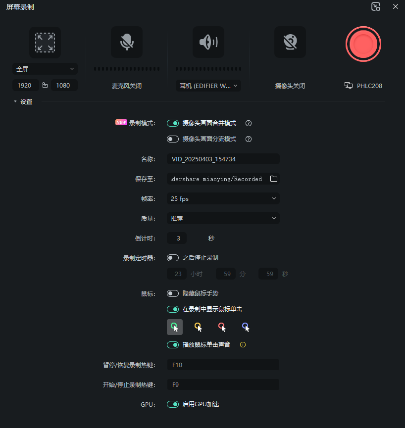Click the PHLC208 display name
Image resolution: width=405 pixels, height=428 pixels.
pos(369,86)
